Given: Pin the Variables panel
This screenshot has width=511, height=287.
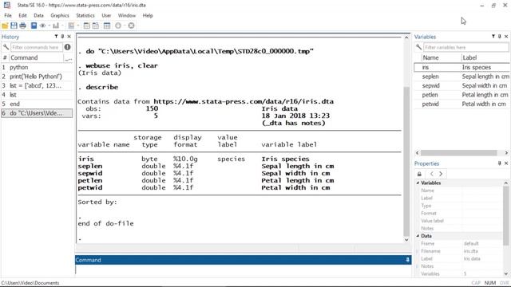Looking at the screenshot, I should tap(500, 37).
